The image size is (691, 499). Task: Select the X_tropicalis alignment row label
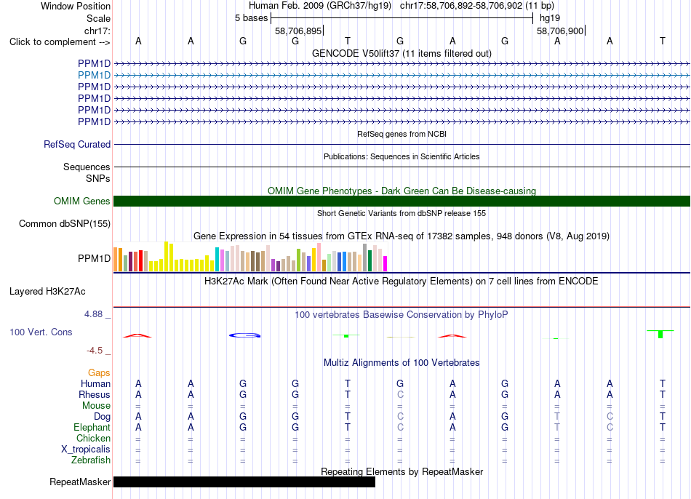pos(86,450)
